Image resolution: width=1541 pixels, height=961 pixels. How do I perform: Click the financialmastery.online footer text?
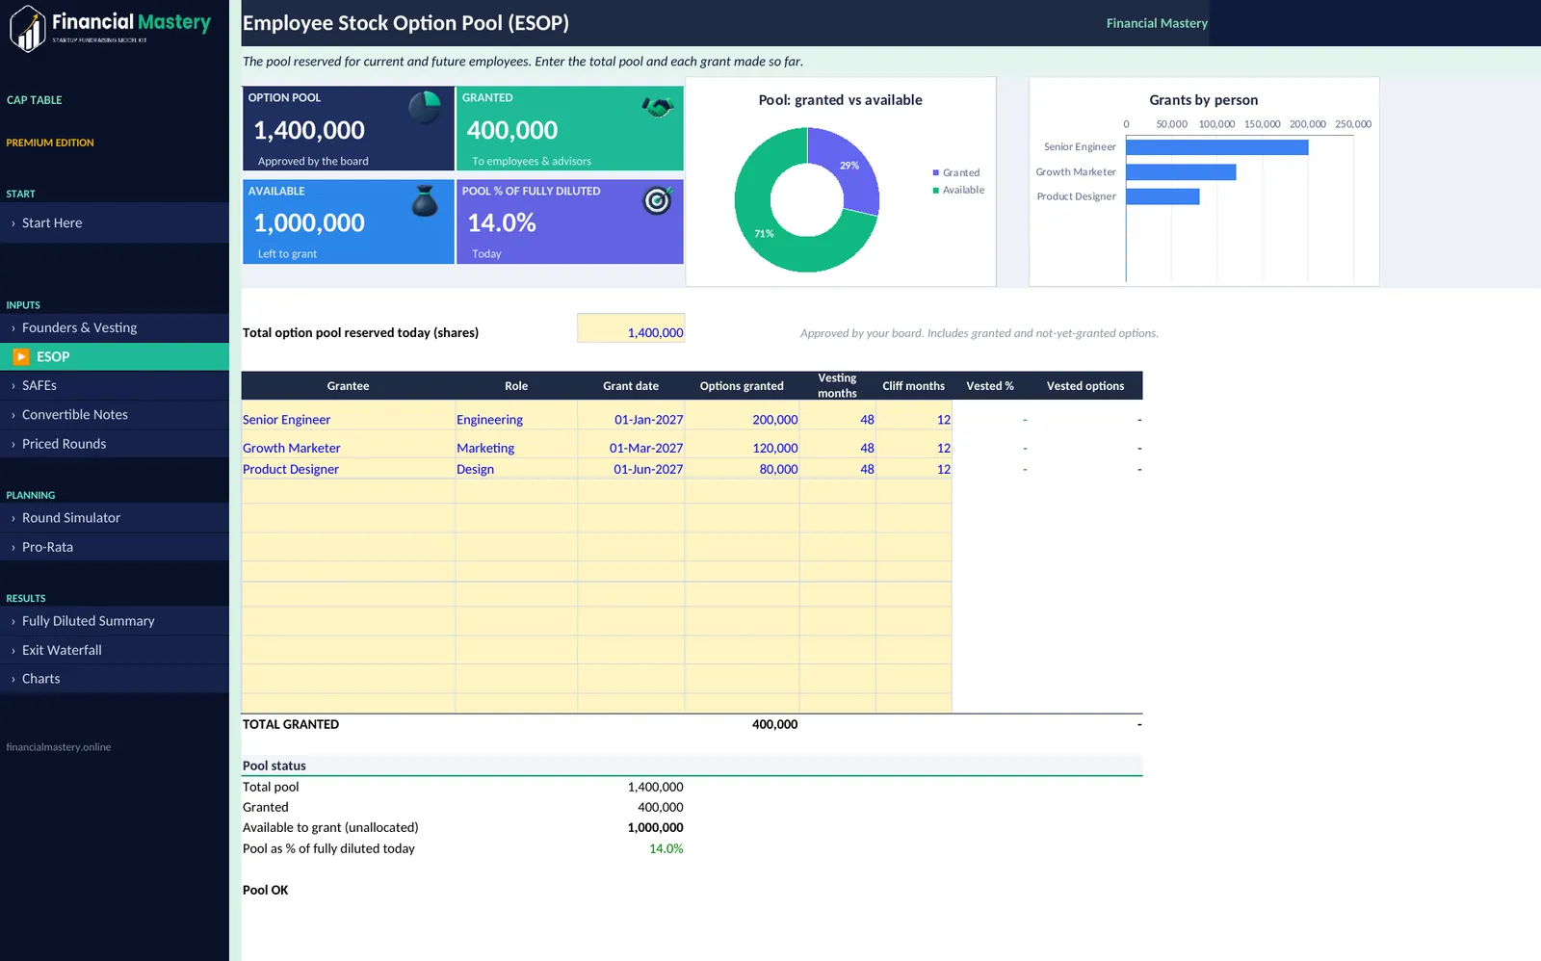click(58, 747)
